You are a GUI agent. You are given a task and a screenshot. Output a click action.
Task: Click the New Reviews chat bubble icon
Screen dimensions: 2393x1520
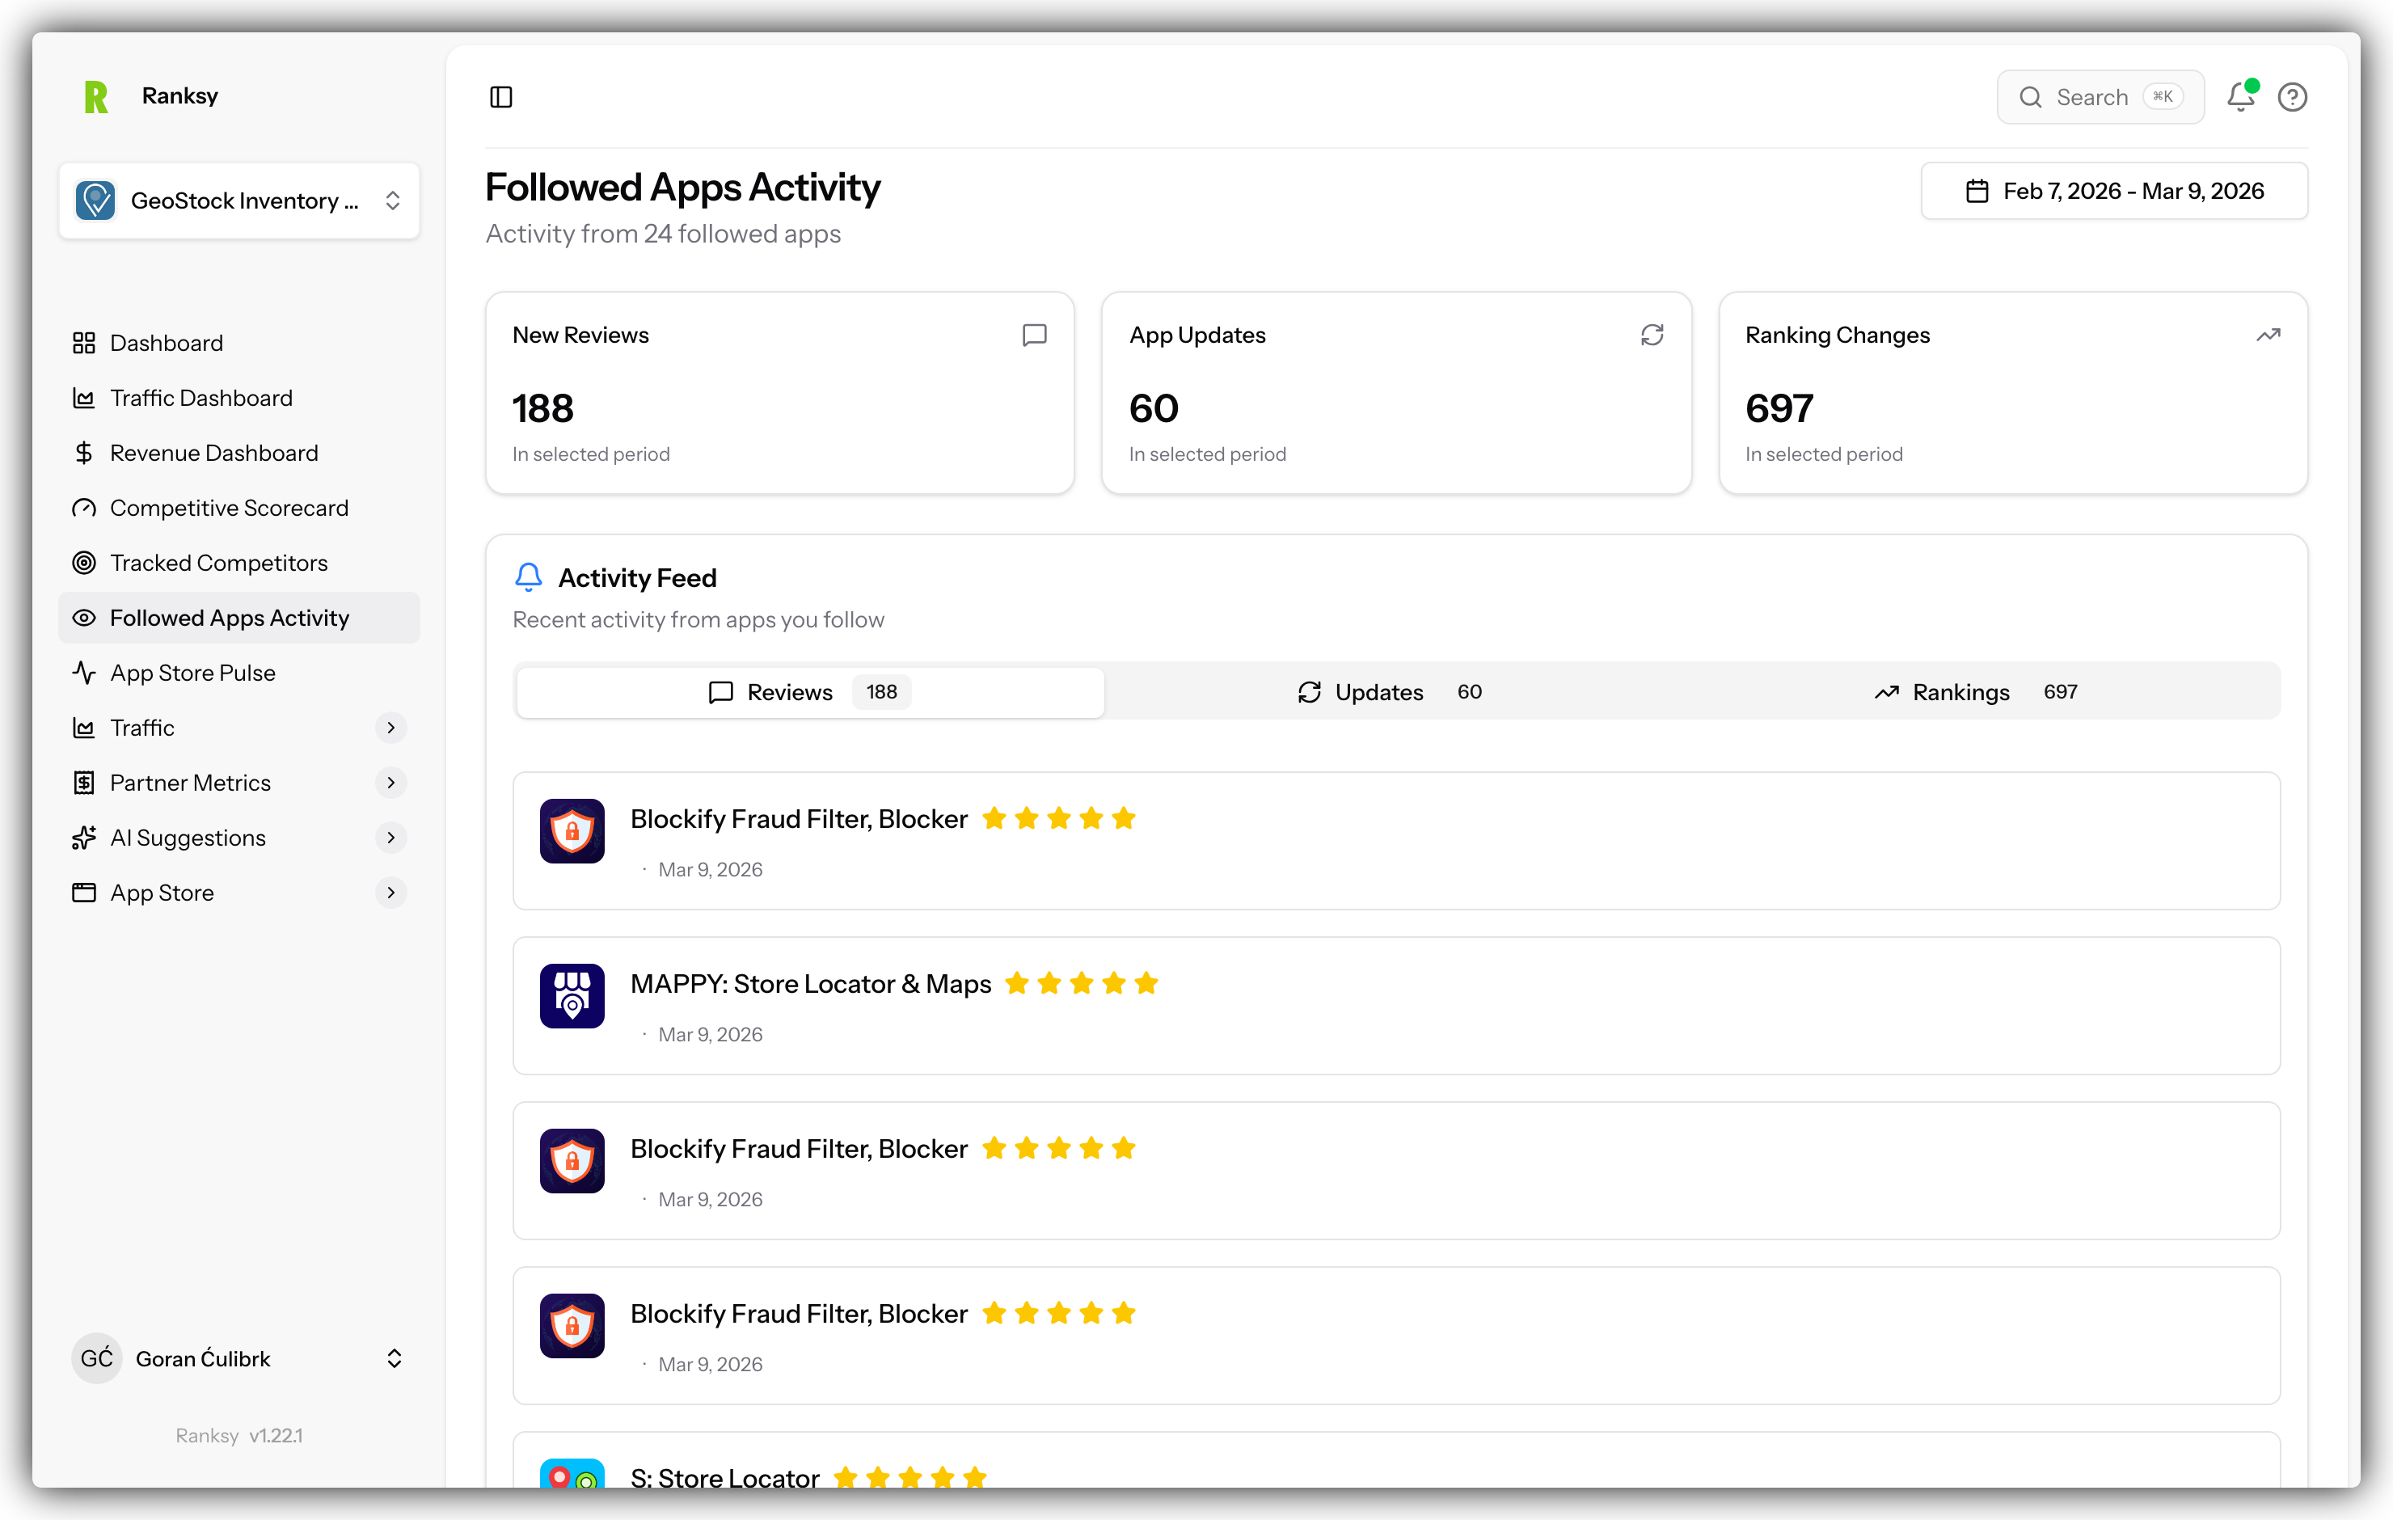pyautogui.click(x=1035, y=335)
